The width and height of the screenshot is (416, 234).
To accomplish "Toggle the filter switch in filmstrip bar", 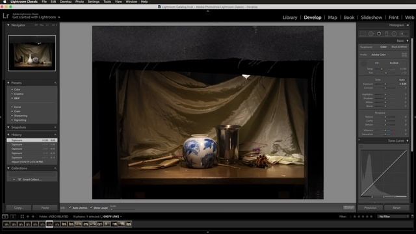I will [412, 216].
